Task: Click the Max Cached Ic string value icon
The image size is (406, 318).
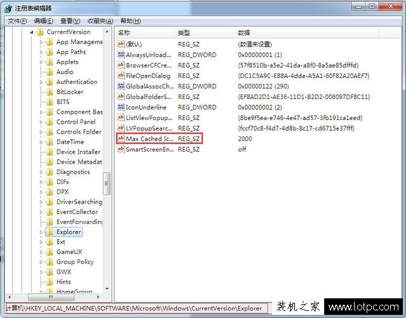Action: click(121, 138)
